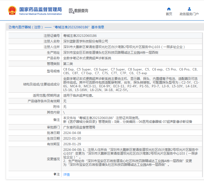Screen dimensions: 204x181
Task: Click the structure composition description text
Action: click(x=131, y=84)
